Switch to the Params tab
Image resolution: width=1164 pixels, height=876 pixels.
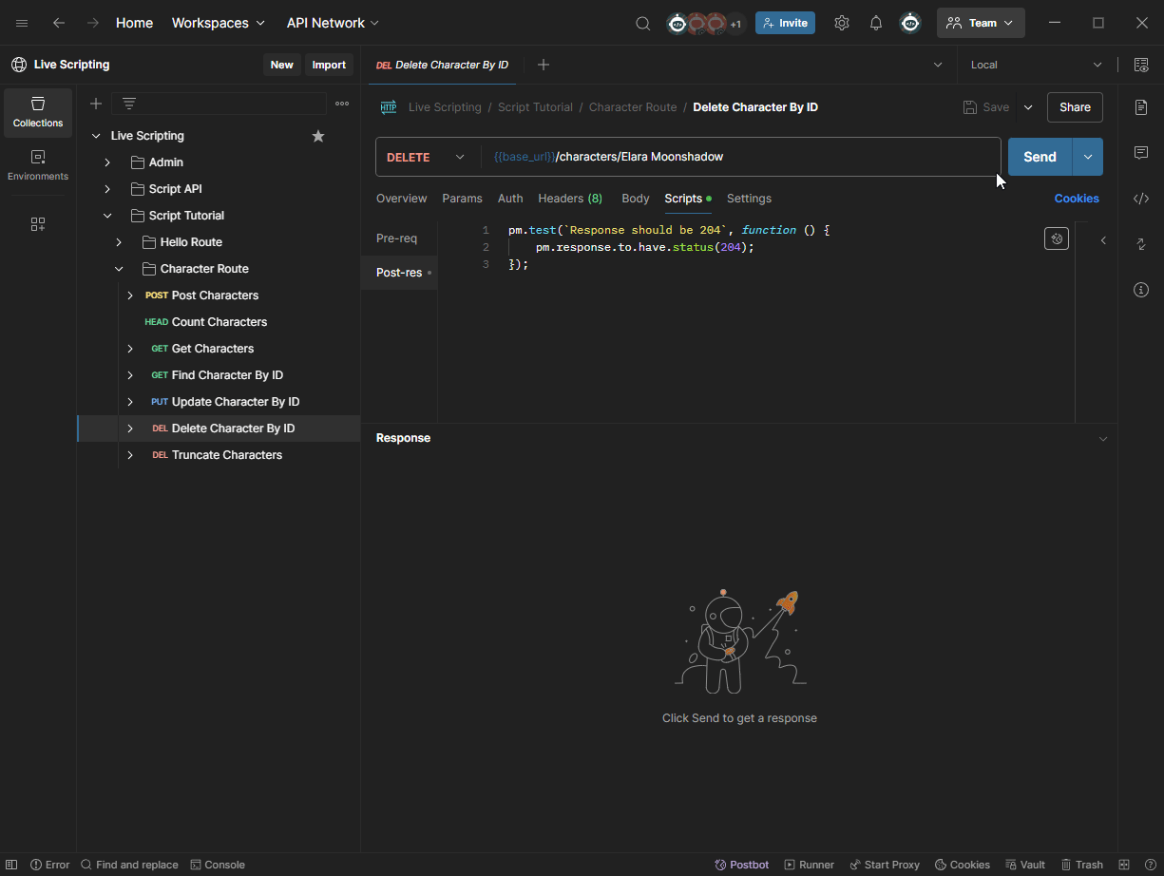click(462, 199)
